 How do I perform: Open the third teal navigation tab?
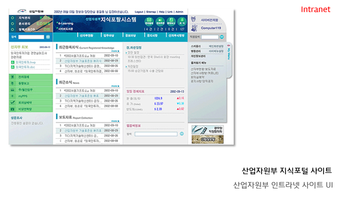coord(130,35)
